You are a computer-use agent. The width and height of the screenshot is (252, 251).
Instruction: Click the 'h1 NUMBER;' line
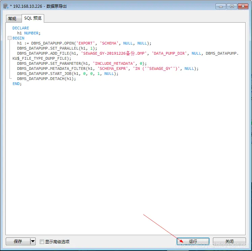point(29,33)
